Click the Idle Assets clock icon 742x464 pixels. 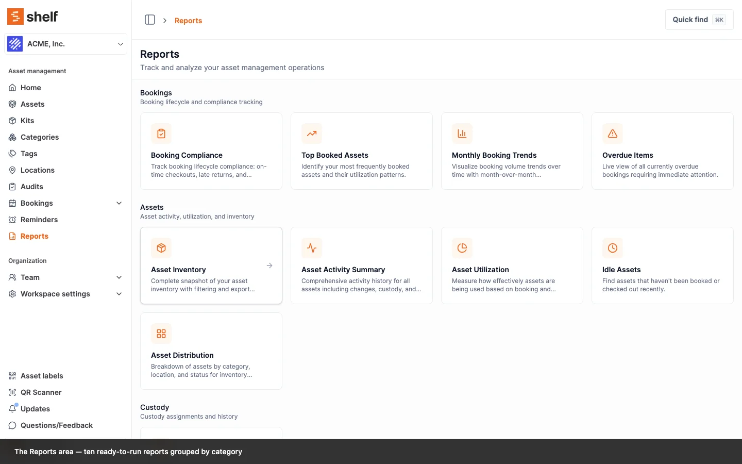tap(613, 248)
